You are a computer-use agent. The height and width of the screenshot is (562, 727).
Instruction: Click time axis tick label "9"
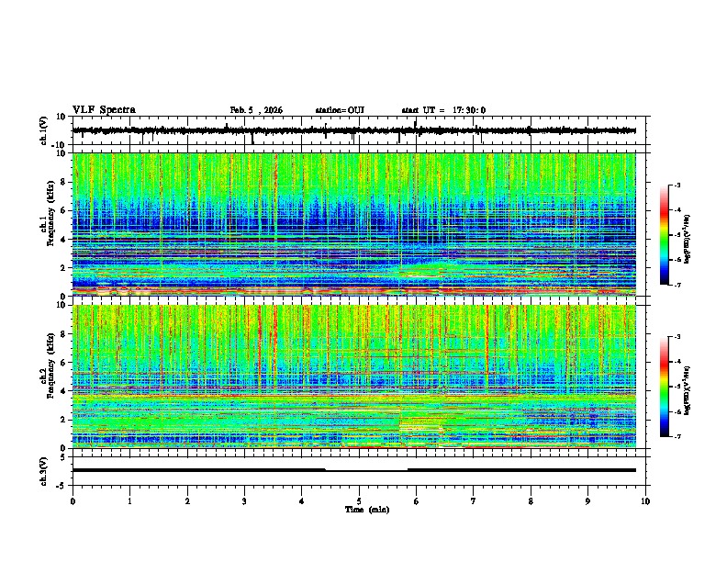(x=587, y=501)
